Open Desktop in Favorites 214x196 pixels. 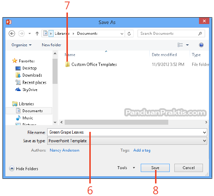pyautogui.click(x=30, y=68)
